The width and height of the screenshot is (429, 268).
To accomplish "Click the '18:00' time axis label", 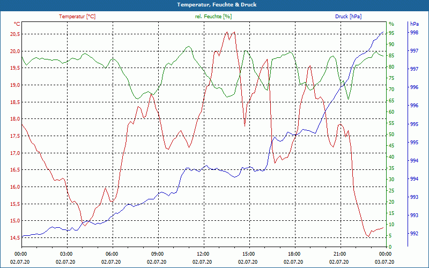I will (293, 254).
